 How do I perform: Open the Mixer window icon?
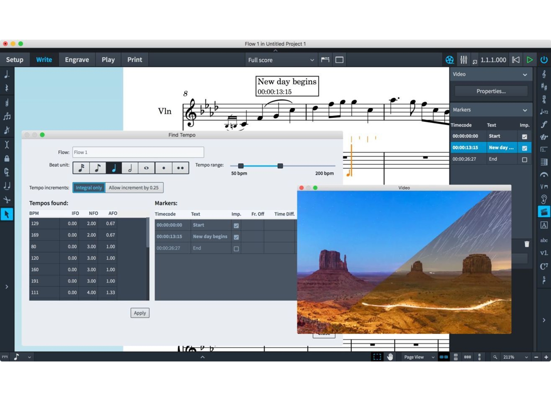click(464, 60)
